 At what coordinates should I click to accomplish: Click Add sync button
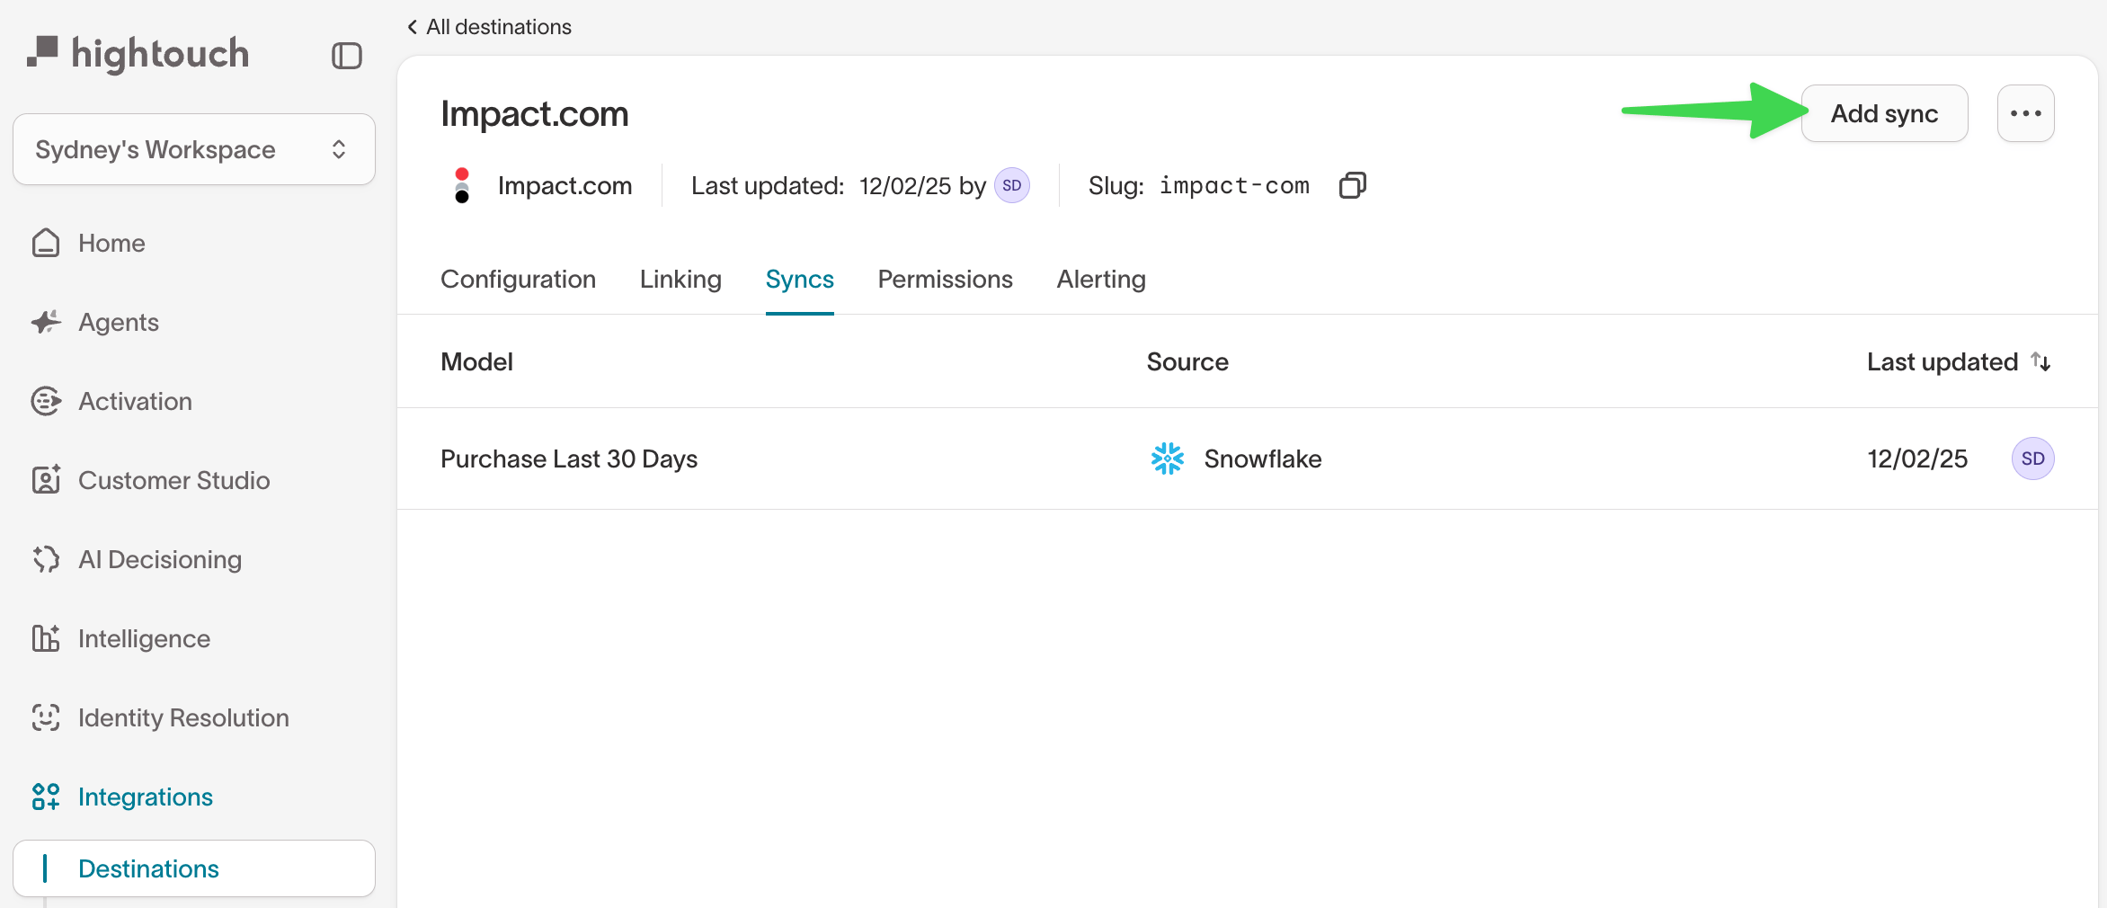pyautogui.click(x=1885, y=113)
